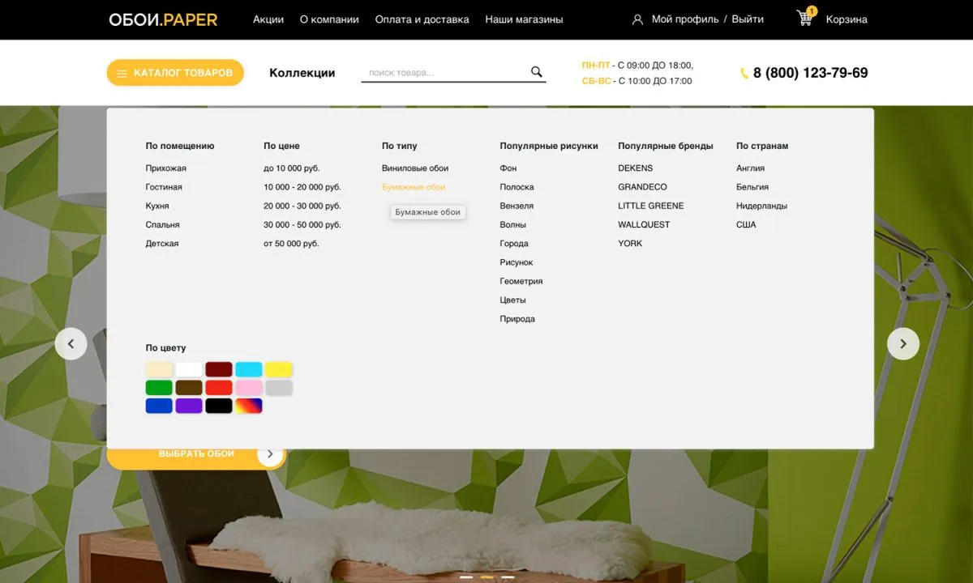Click arrow beside Выбрать обои button
The height and width of the screenshot is (583, 973).
(x=270, y=454)
